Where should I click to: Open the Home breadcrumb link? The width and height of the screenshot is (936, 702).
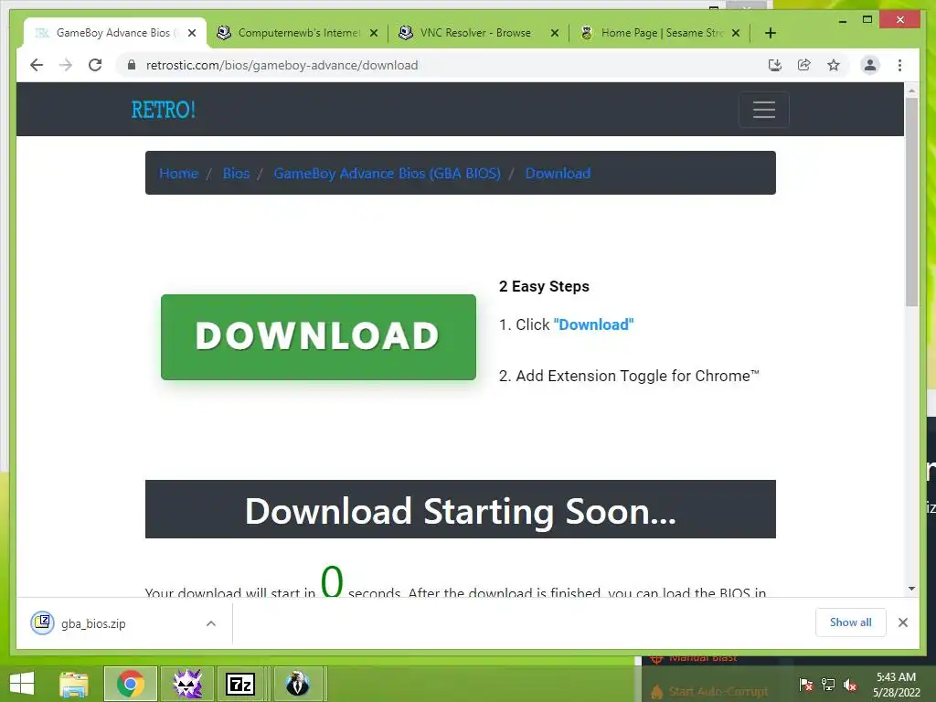coord(178,173)
